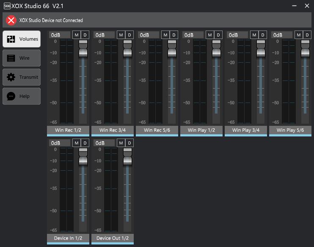Click the 0dB value field of Device In 1/2
Viewport: 314px width, 247px height.
pyautogui.click(x=60, y=143)
